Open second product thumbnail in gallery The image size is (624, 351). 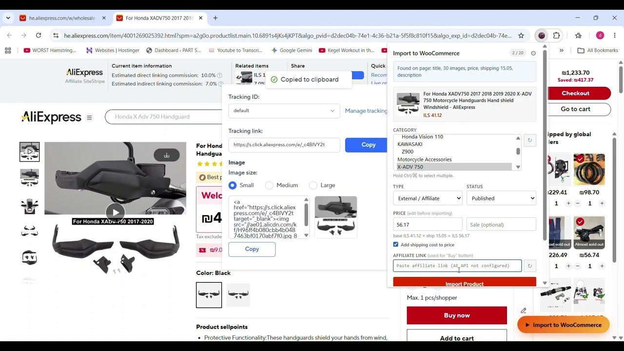point(29,177)
